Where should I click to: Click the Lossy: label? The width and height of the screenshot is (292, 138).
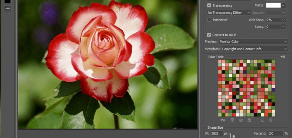(x=260, y=27)
